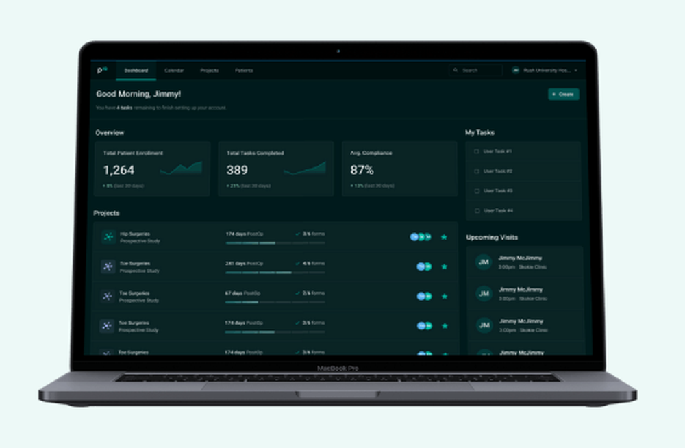Click the '389' tasks completed value
This screenshot has height=448, width=685.
point(237,170)
